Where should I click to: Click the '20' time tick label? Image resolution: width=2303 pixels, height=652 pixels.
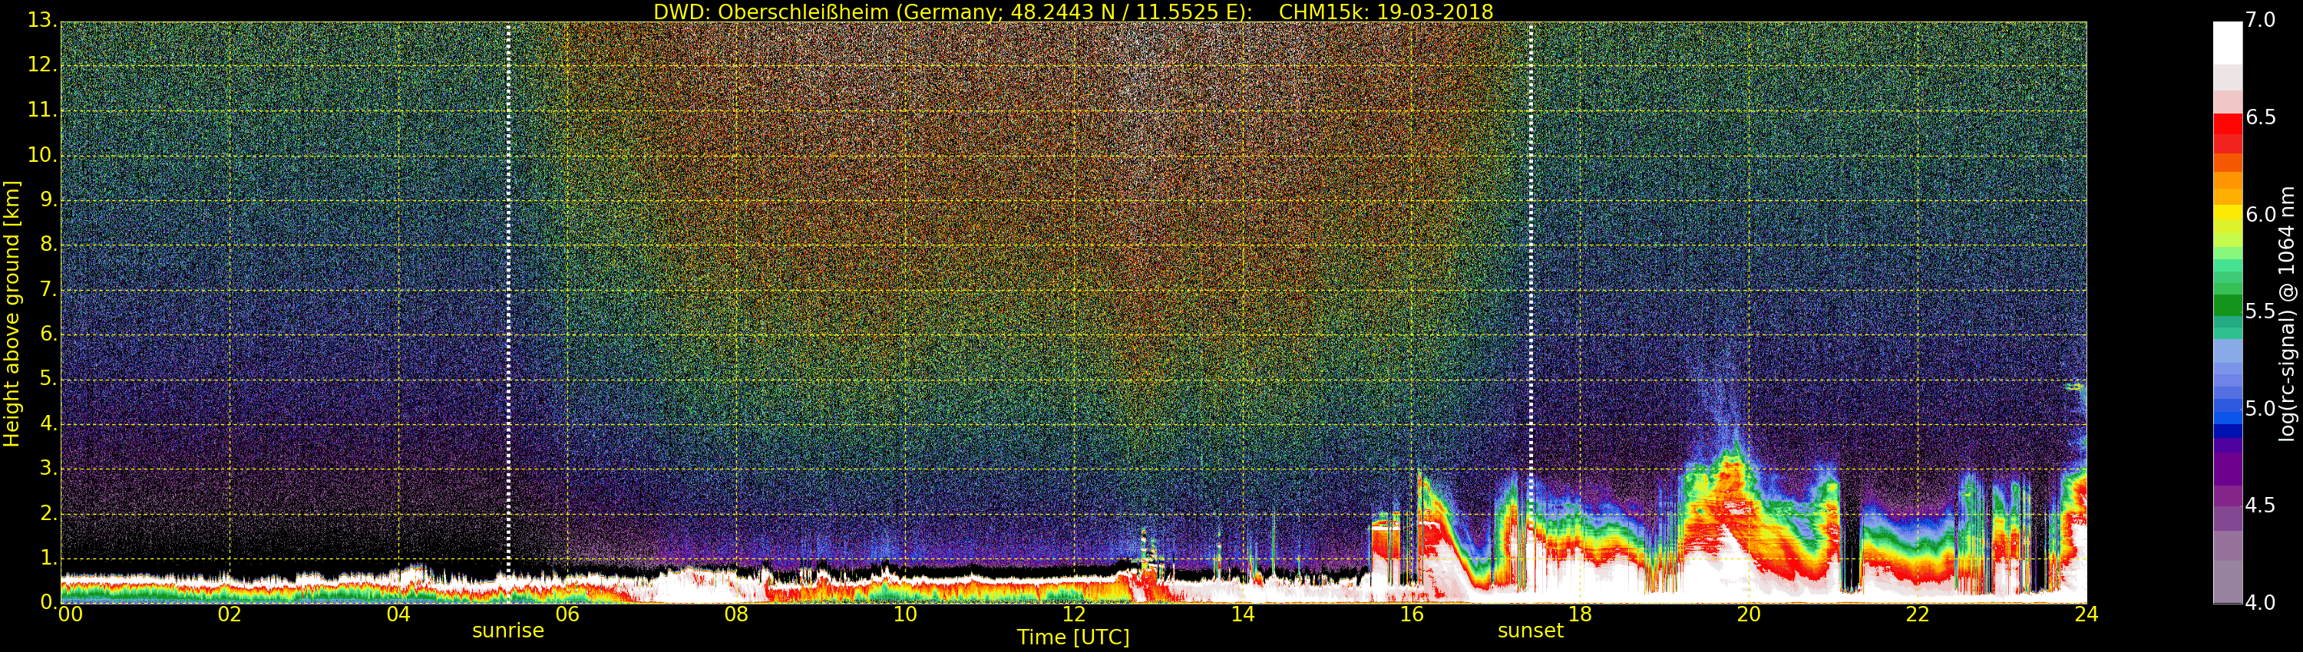coord(1749,614)
